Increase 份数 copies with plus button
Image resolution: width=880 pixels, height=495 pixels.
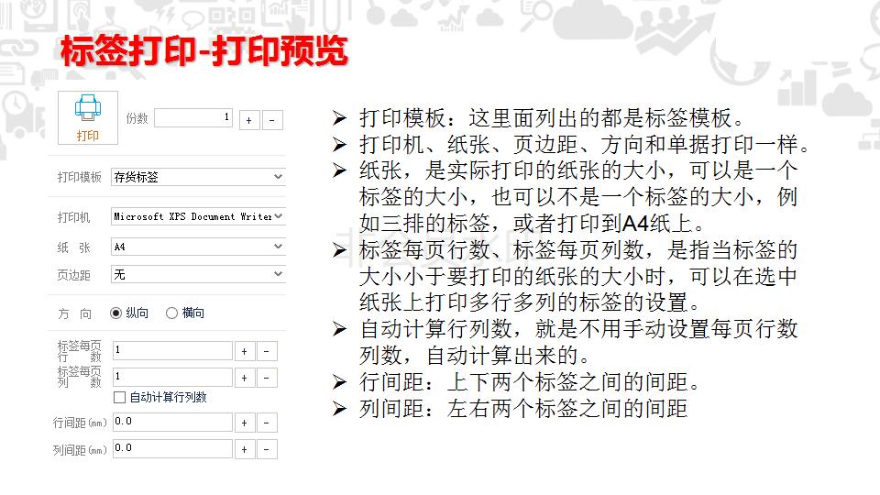[x=249, y=120]
